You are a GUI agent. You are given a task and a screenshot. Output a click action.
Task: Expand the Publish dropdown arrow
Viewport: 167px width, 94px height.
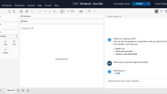click(x=148, y=4)
